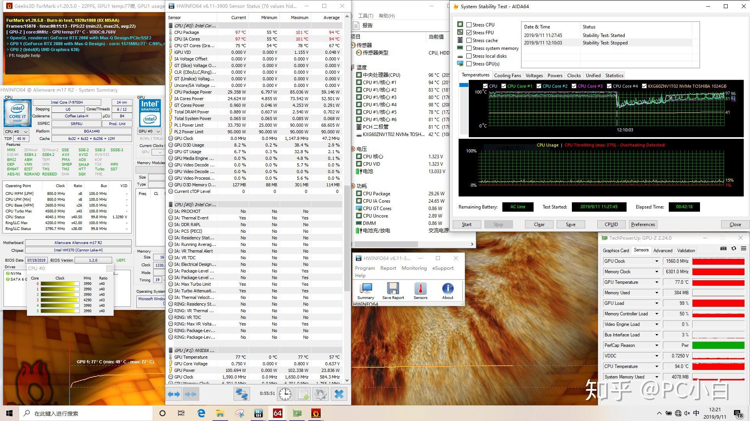Uncheck Stress FPU in AIDA64
Image resolution: width=750 pixels, height=421 pixels.
(x=469, y=32)
